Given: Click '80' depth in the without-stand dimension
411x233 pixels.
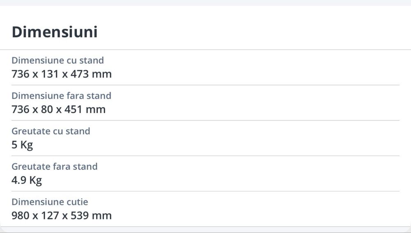Looking at the screenshot, I should 47,110.
